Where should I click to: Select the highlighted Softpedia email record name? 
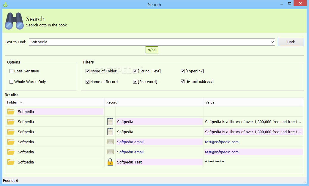pos(160,142)
